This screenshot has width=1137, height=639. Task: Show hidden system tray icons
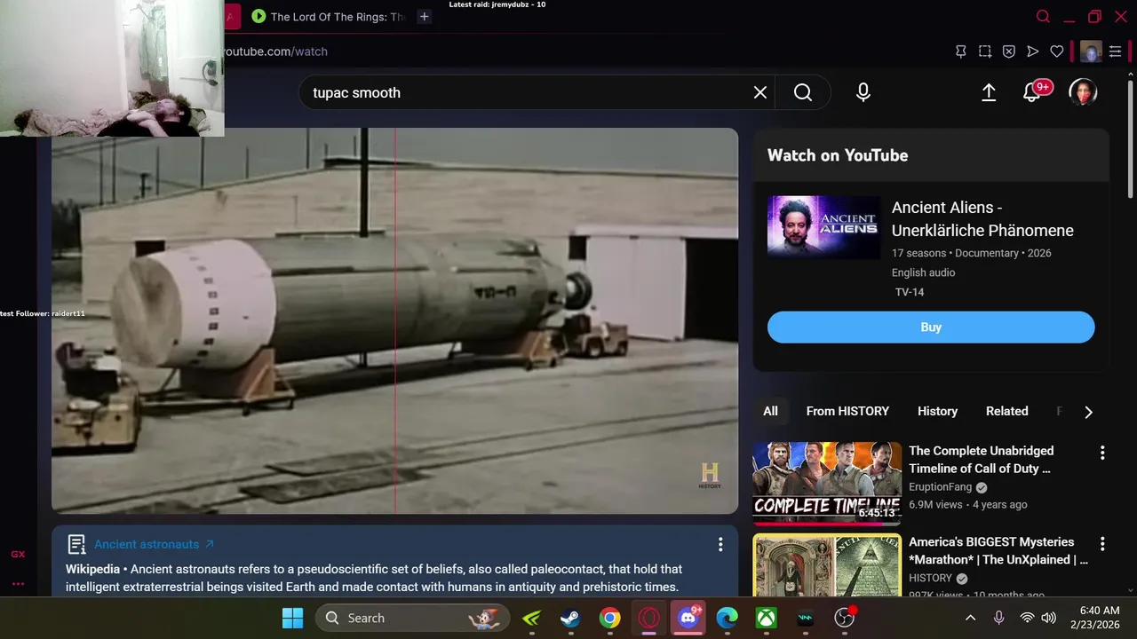(971, 618)
